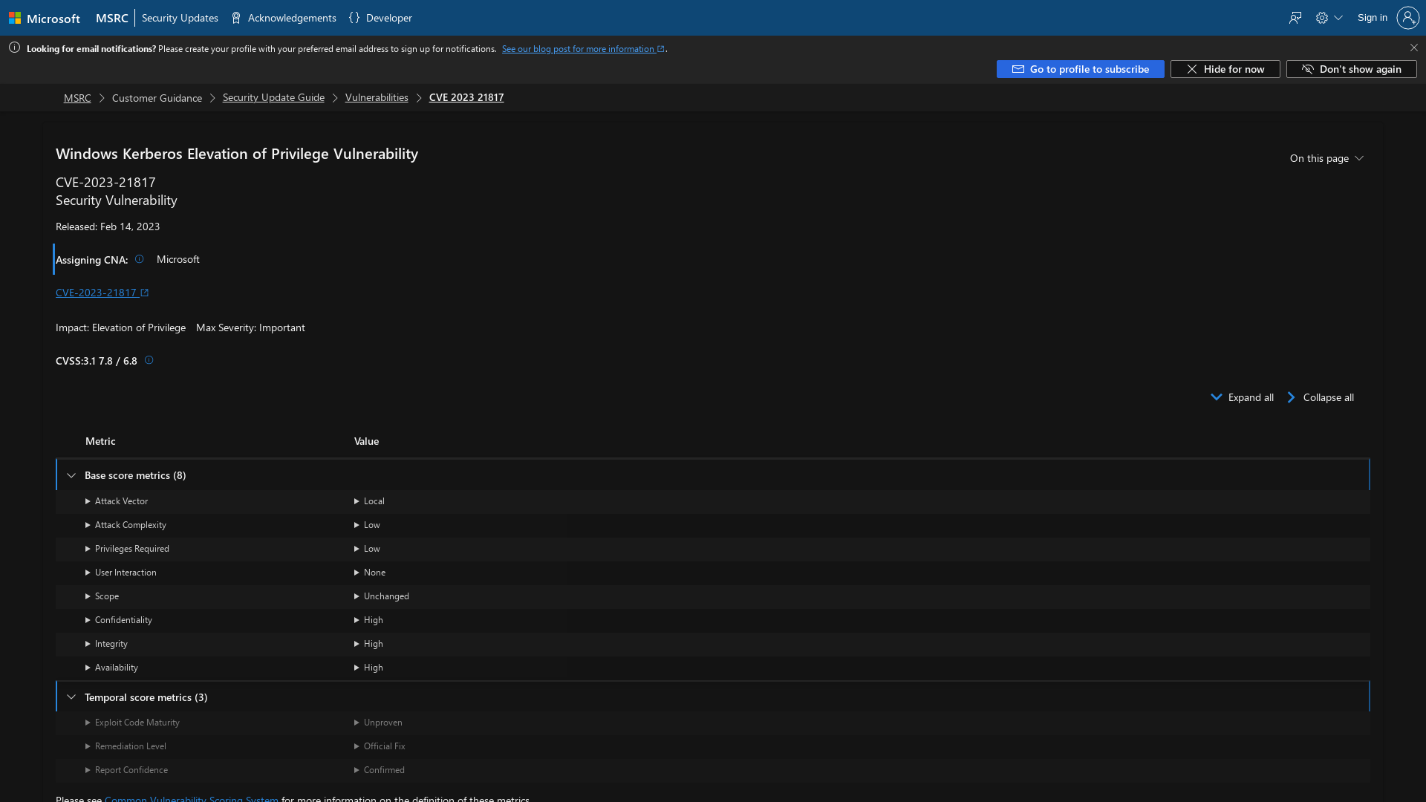Click the Value column header
This screenshot has height=802, width=1426.
click(366, 441)
